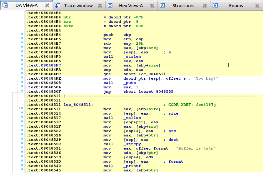Click the Enums tab icon

coord(215,5)
